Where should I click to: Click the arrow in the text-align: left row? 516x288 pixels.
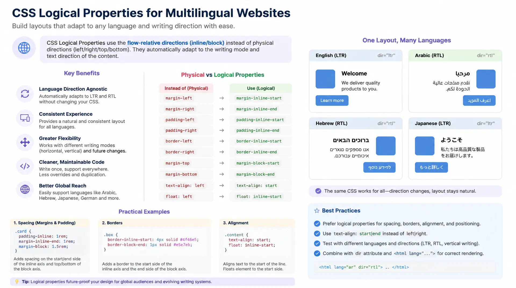click(222, 186)
